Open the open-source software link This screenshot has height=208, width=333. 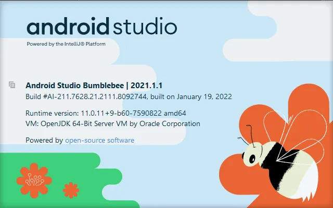[x=99, y=141]
